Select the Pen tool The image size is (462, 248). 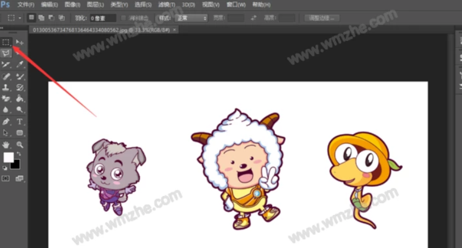pyautogui.click(x=6, y=122)
